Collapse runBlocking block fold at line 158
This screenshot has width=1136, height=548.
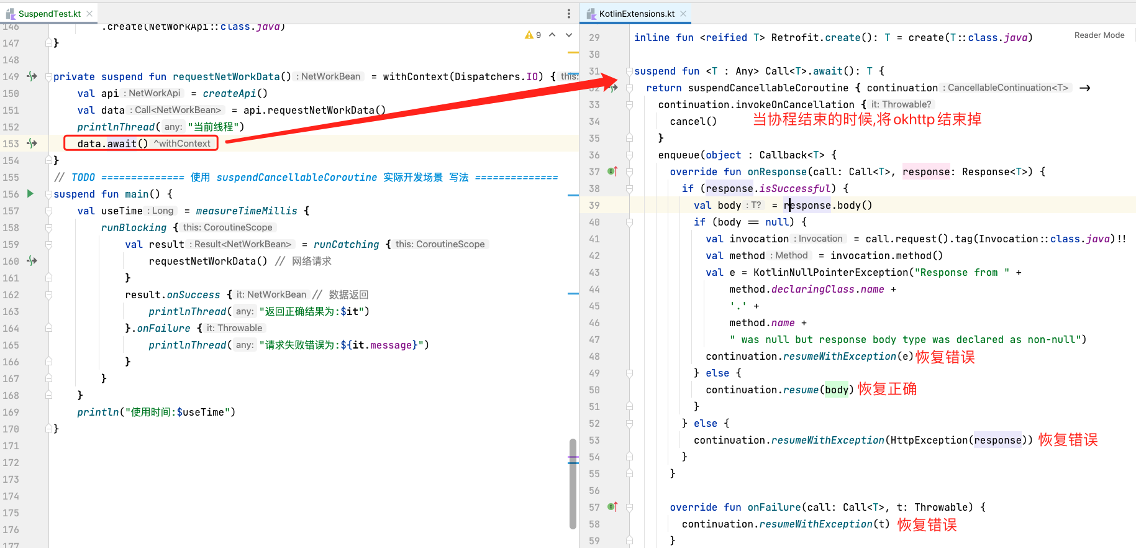(x=48, y=228)
